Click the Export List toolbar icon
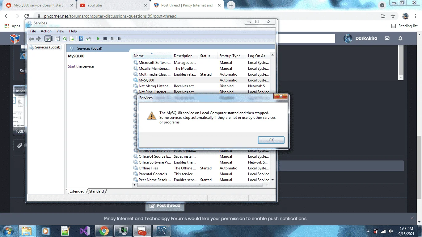The image size is (422, 237). click(72, 39)
